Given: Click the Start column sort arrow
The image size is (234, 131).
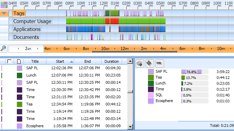Looking at the screenshot, I should [x=72, y=62].
